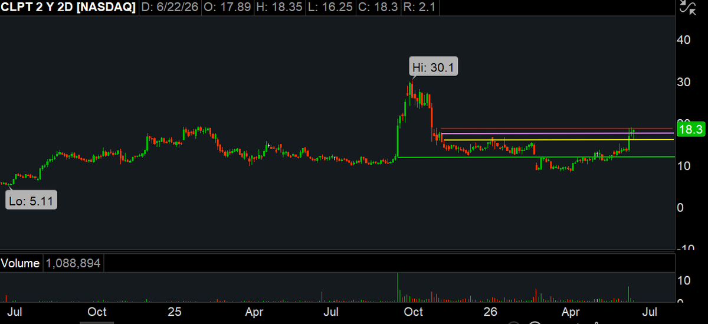Click the 26 year label on time axis

[x=491, y=311]
